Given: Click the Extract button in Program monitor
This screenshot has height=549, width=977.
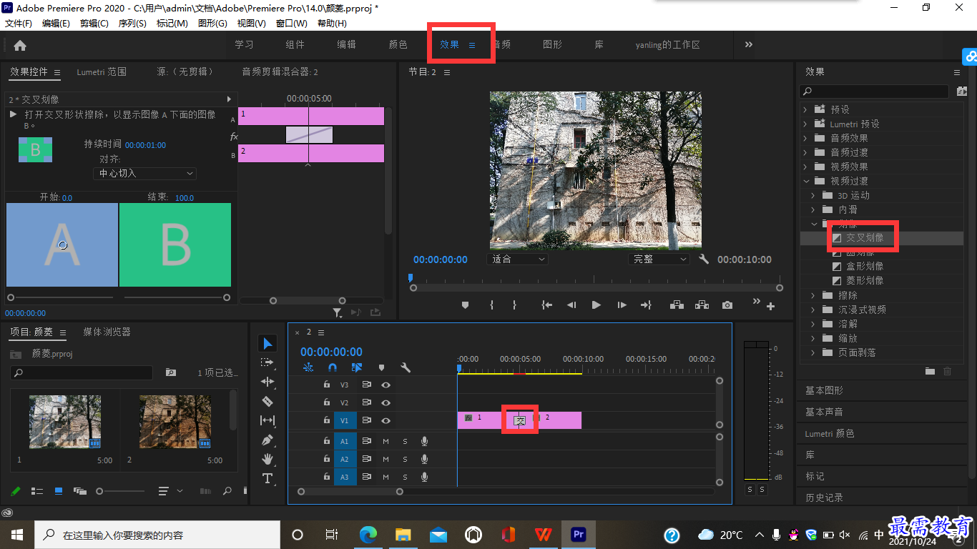Looking at the screenshot, I should tap(702, 305).
